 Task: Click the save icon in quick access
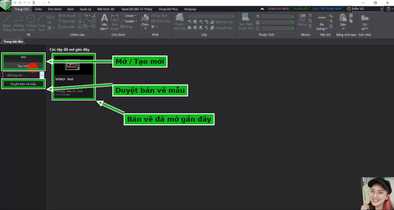coord(28,3)
